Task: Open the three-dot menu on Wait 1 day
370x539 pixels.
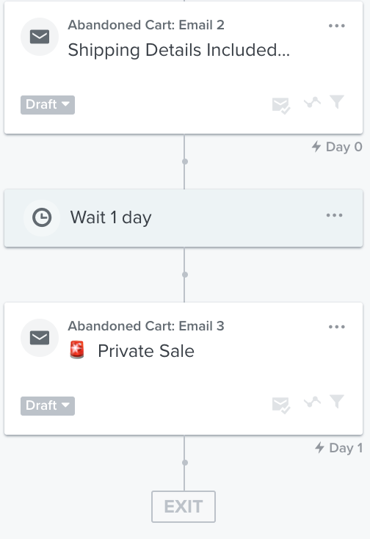Action: click(334, 215)
